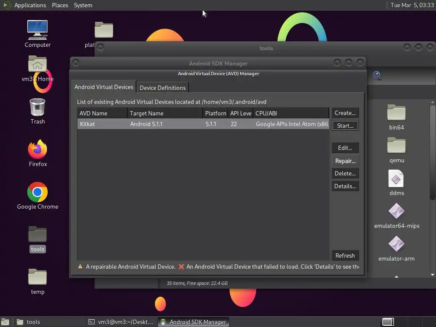The image size is (436, 327).
Task: Click the Create... button
Action: tap(345, 113)
